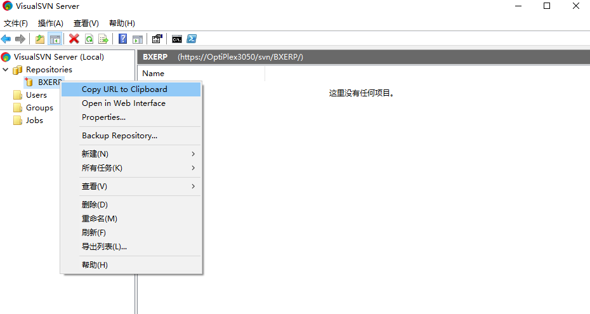Select VisualSVN Server (Local) root node

[59, 57]
